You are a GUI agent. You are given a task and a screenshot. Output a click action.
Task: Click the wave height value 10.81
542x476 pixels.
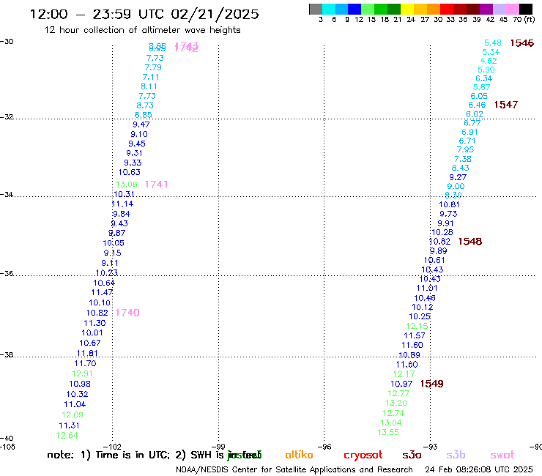click(x=449, y=204)
